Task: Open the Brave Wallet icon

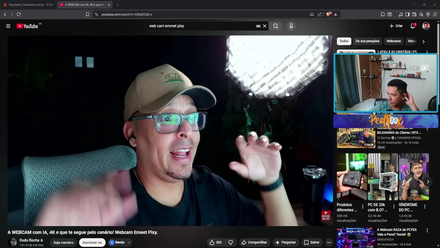Action: (414, 14)
